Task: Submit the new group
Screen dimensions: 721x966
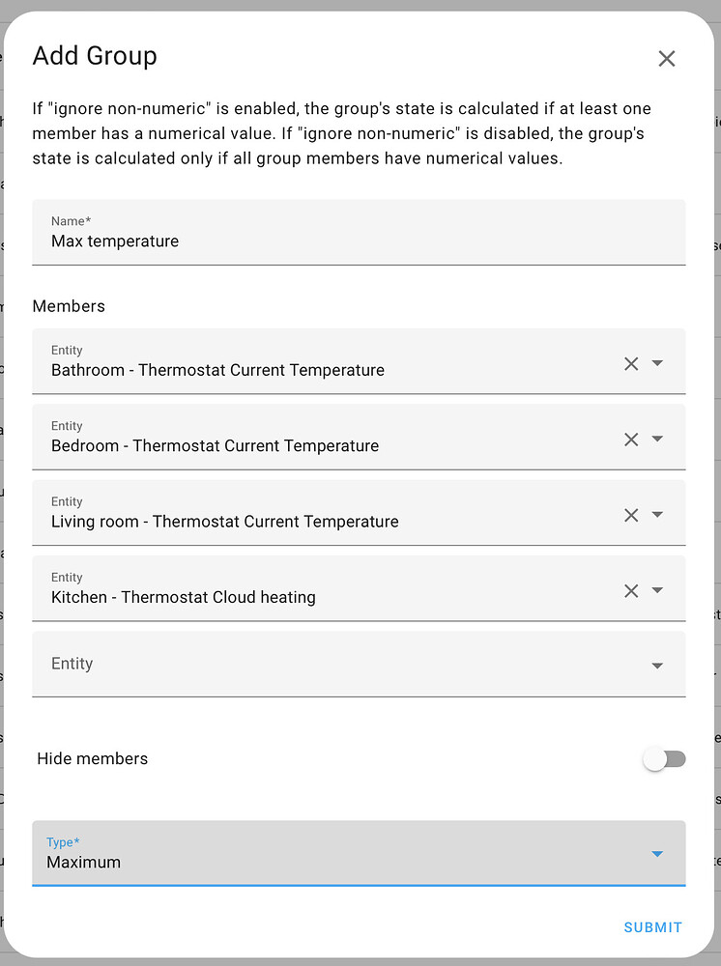Action: [652, 926]
